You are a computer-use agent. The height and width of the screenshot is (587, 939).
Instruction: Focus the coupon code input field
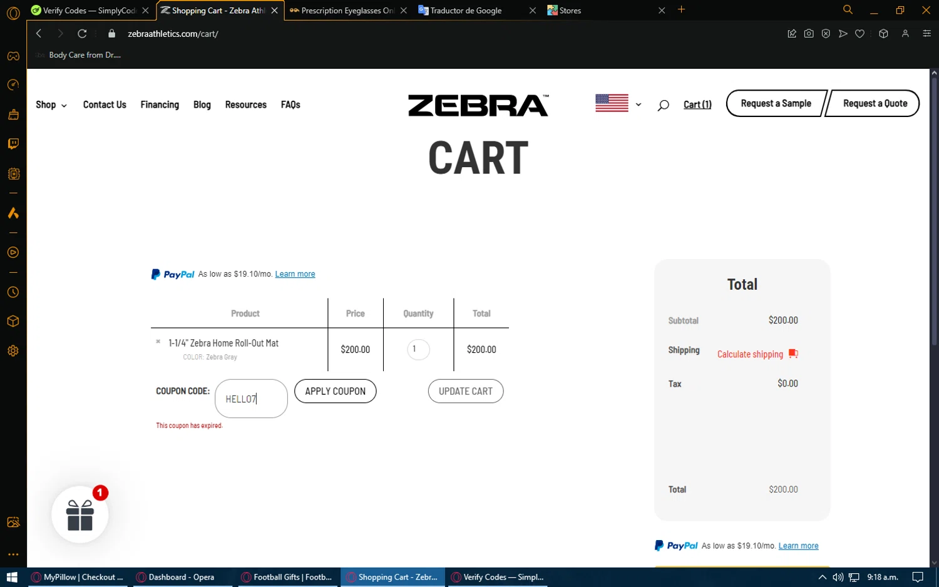[x=251, y=399]
